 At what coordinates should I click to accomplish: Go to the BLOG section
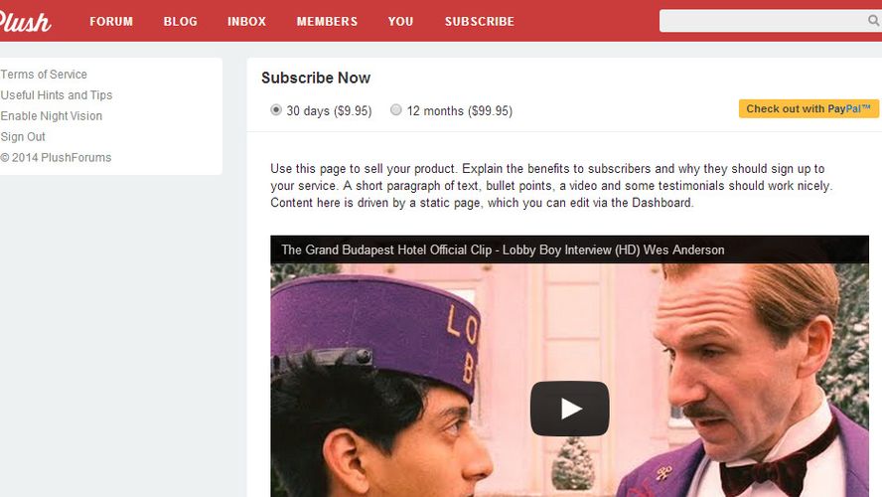tap(181, 22)
